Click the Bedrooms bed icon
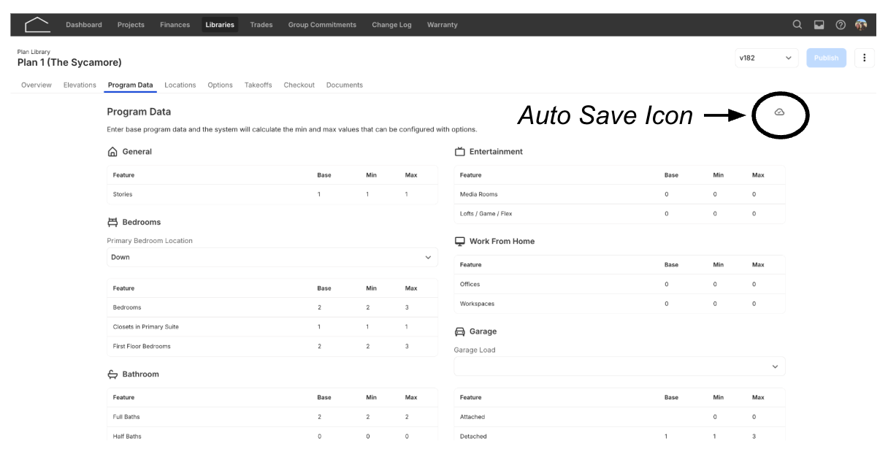 coord(112,222)
